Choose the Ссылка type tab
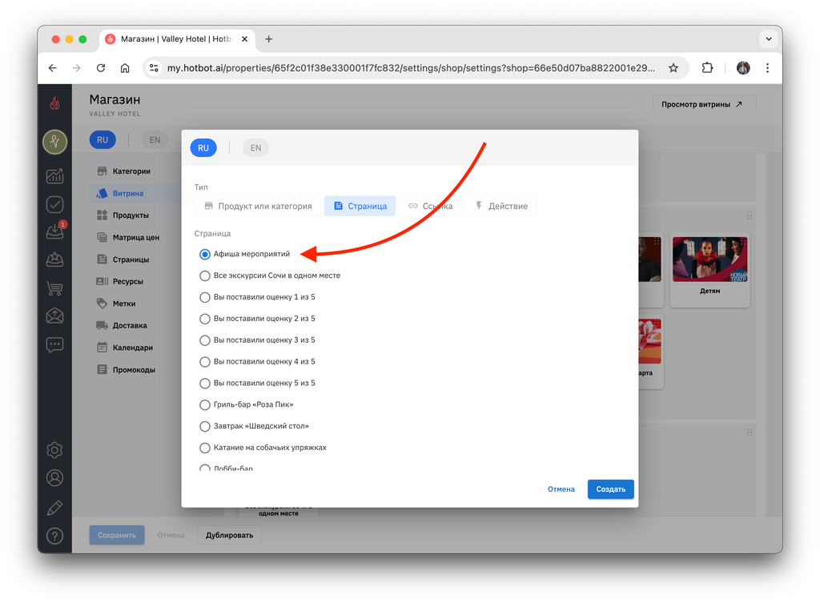Screen dimensions: 820x603 pos(430,206)
